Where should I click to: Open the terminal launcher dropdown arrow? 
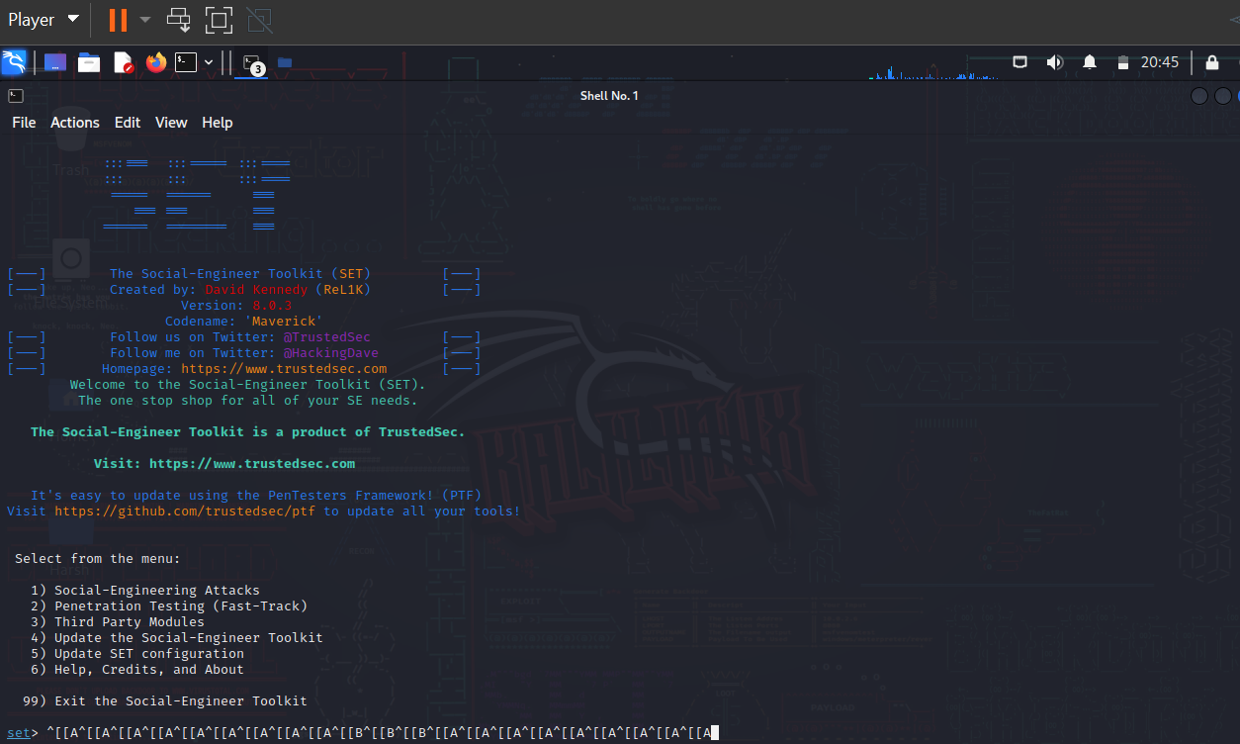pyautogui.click(x=208, y=61)
